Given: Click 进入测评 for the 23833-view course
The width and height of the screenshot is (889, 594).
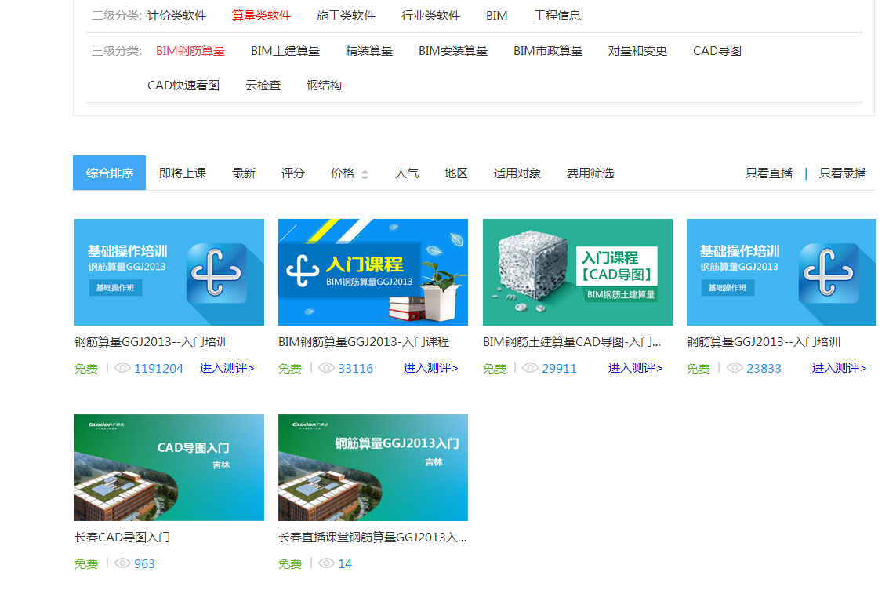Looking at the screenshot, I should point(839,368).
